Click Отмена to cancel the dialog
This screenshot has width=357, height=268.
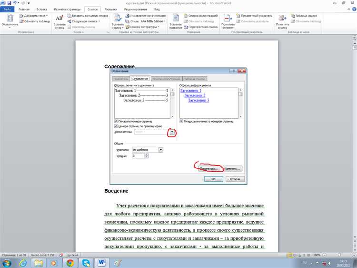235,179
